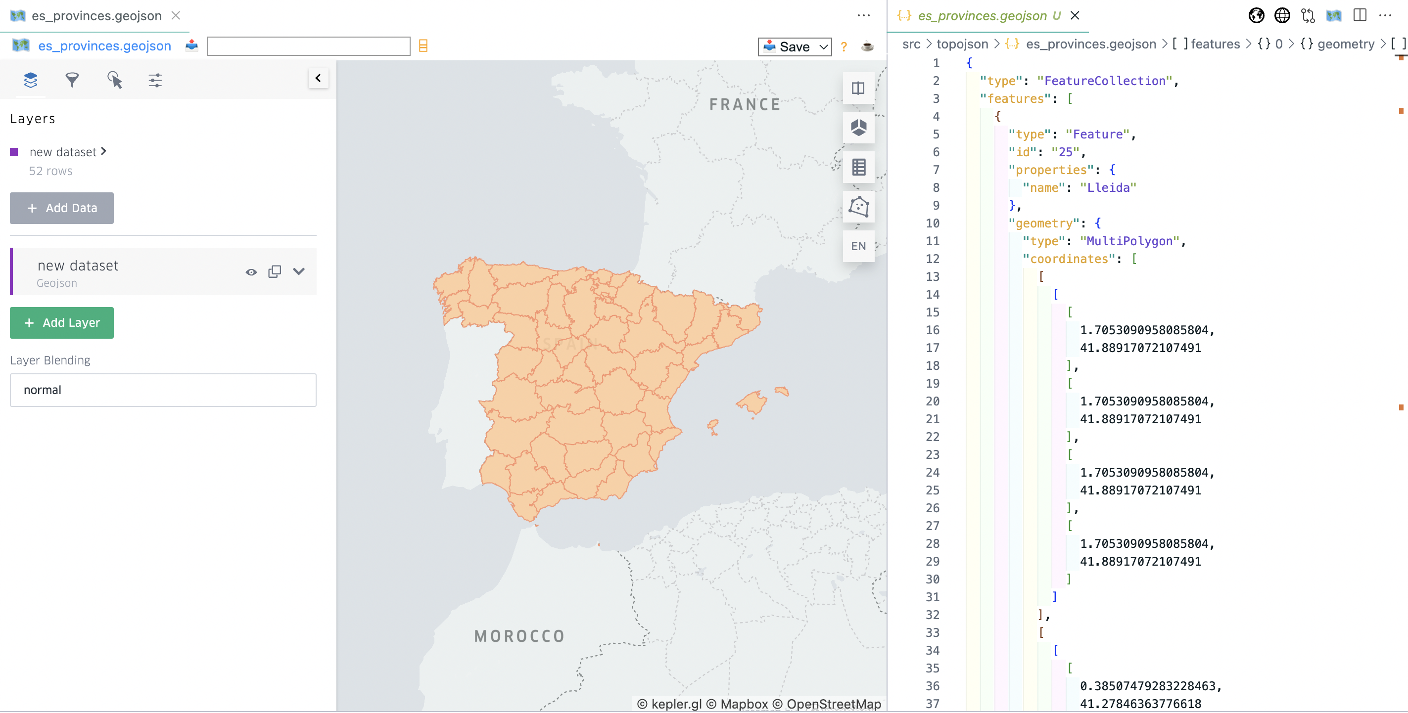The width and height of the screenshot is (1408, 713).
Task: Open the Filters funnel tab
Action: click(x=72, y=80)
